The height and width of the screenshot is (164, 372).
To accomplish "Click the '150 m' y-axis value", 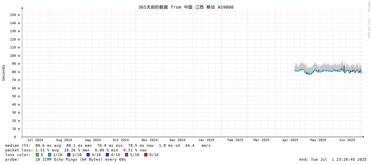I will click(x=15, y=15).
